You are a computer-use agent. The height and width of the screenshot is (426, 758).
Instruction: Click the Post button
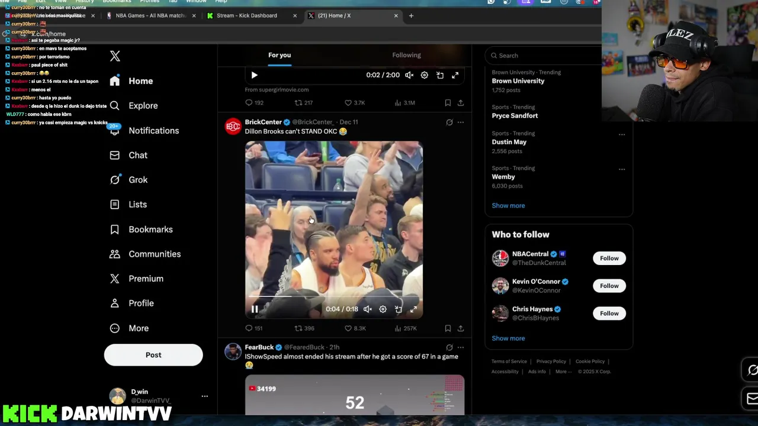(x=153, y=355)
